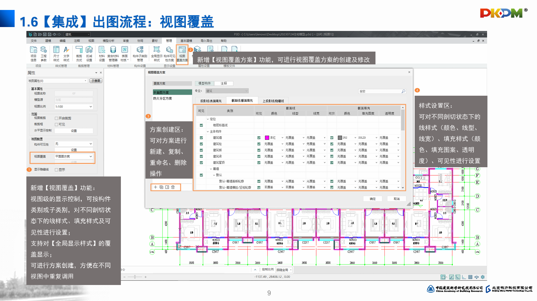
Task: Open 文字样式 settings icon
Action: tap(66, 54)
